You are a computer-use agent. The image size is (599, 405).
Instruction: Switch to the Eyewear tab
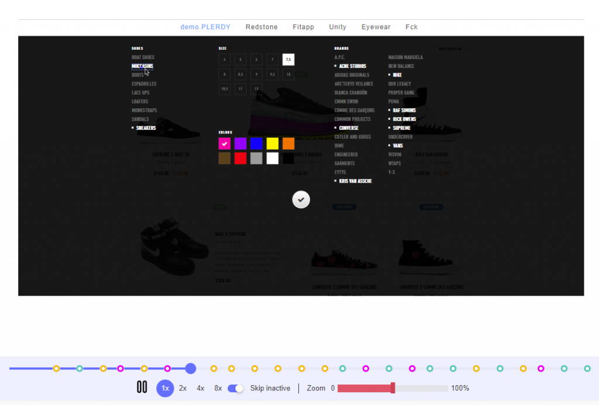[x=376, y=27]
